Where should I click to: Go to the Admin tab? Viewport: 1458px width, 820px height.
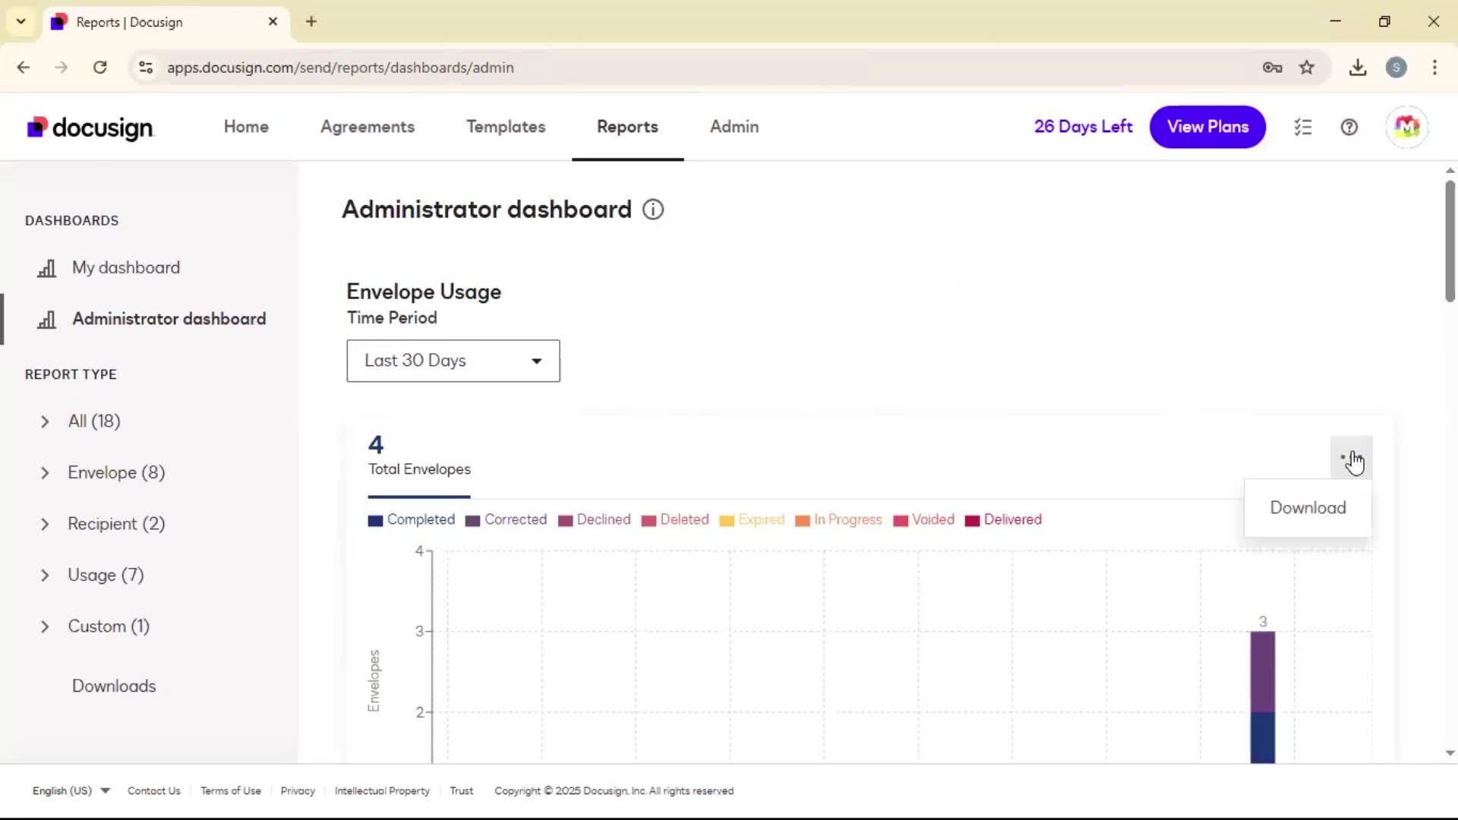(x=734, y=127)
